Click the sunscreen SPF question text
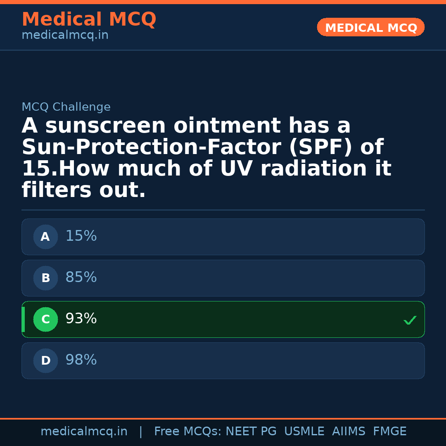 pos(206,158)
